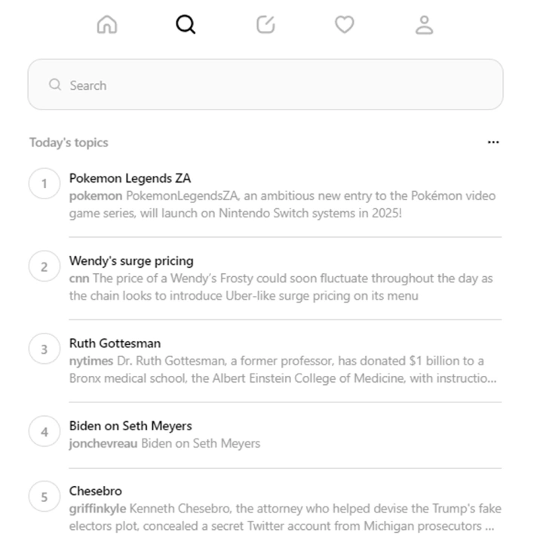
Task: Click the magnifier icon inside search box
Action: tap(54, 85)
